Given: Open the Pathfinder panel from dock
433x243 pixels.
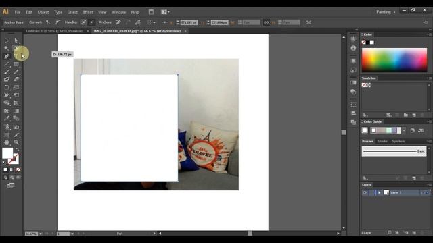Looking at the screenshot, I should [x=353, y=122].
